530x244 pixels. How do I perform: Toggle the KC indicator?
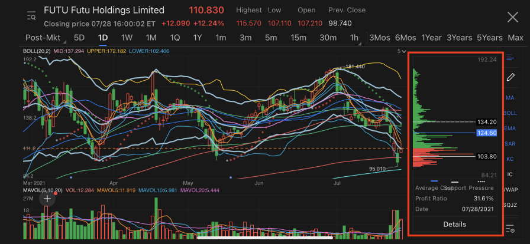tap(510, 159)
